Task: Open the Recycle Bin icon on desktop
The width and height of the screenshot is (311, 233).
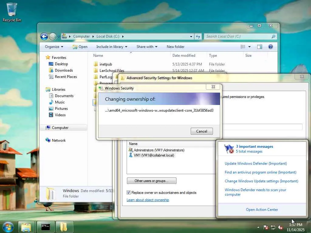Action: 12,12
